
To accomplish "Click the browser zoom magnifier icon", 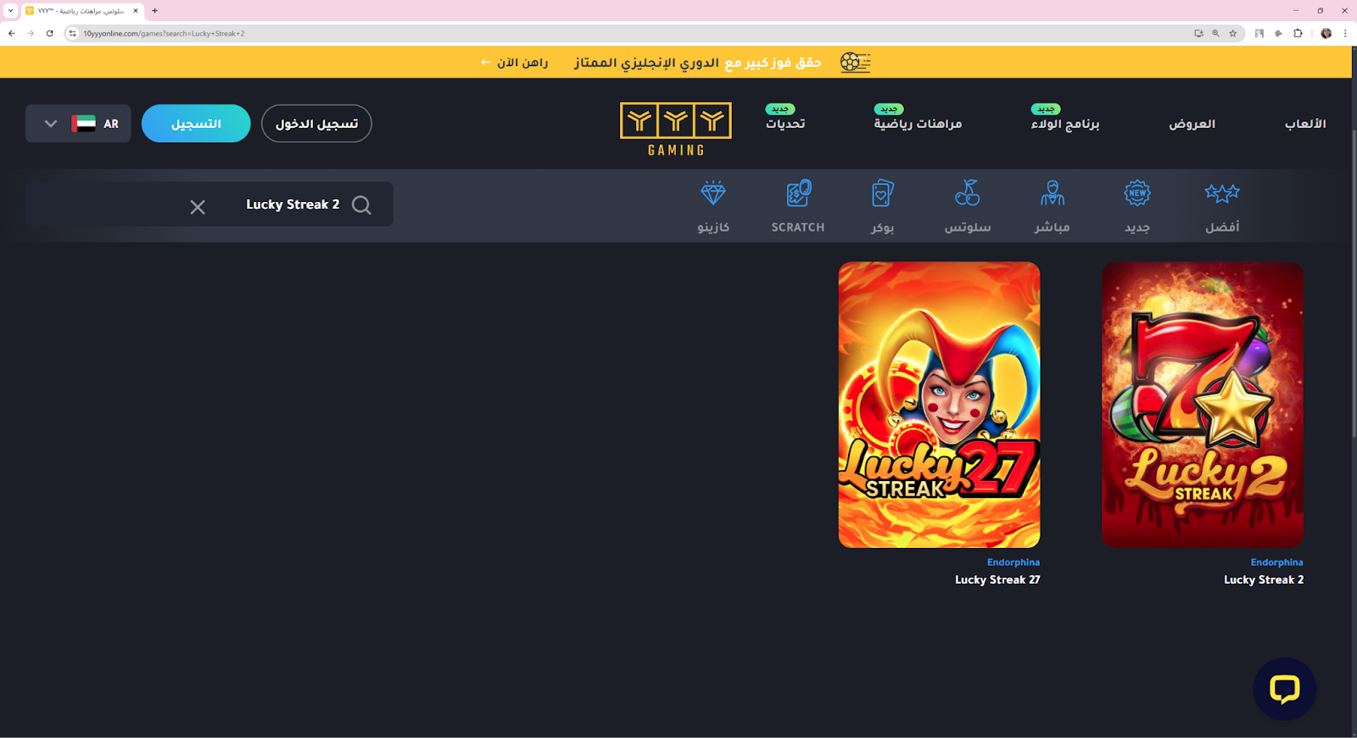I will [x=1215, y=33].
